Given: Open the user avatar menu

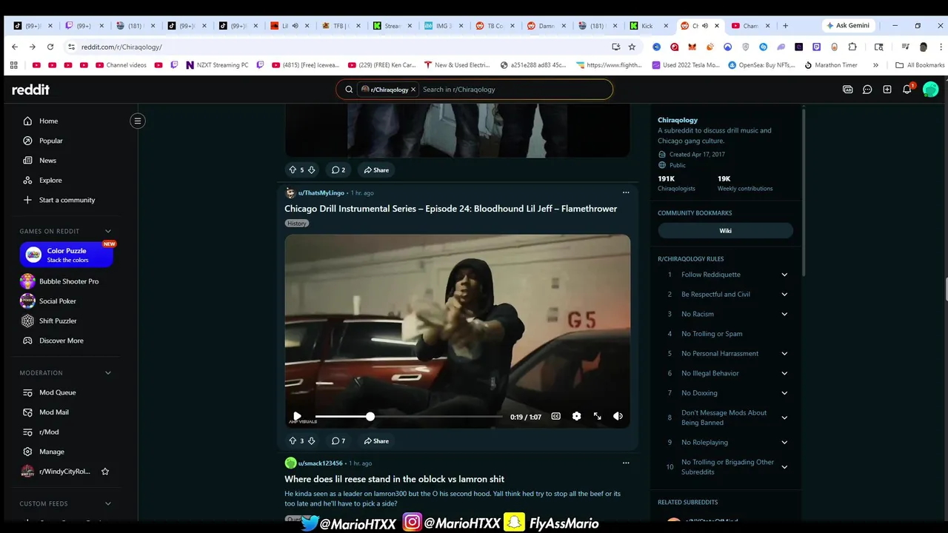Looking at the screenshot, I should [x=931, y=90].
